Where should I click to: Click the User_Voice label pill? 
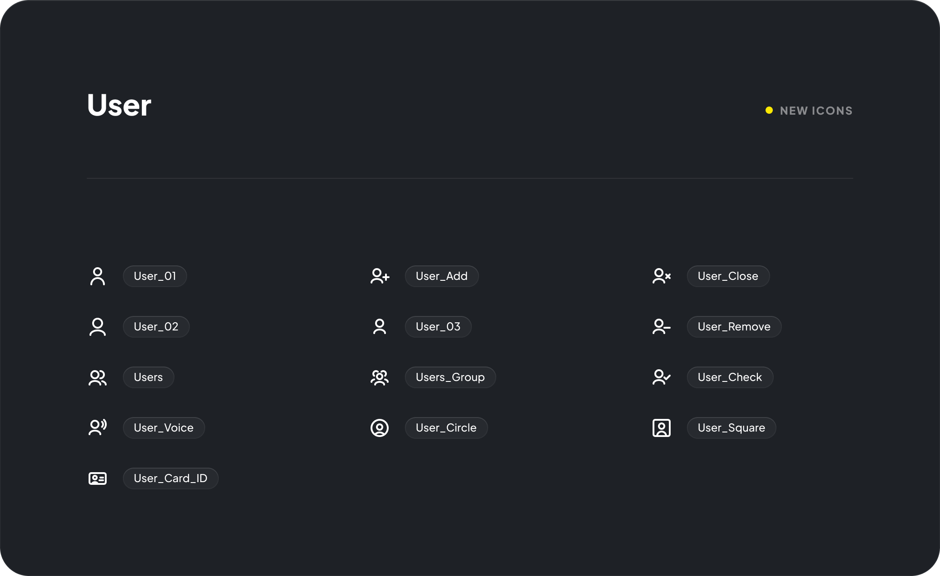[x=164, y=428]
